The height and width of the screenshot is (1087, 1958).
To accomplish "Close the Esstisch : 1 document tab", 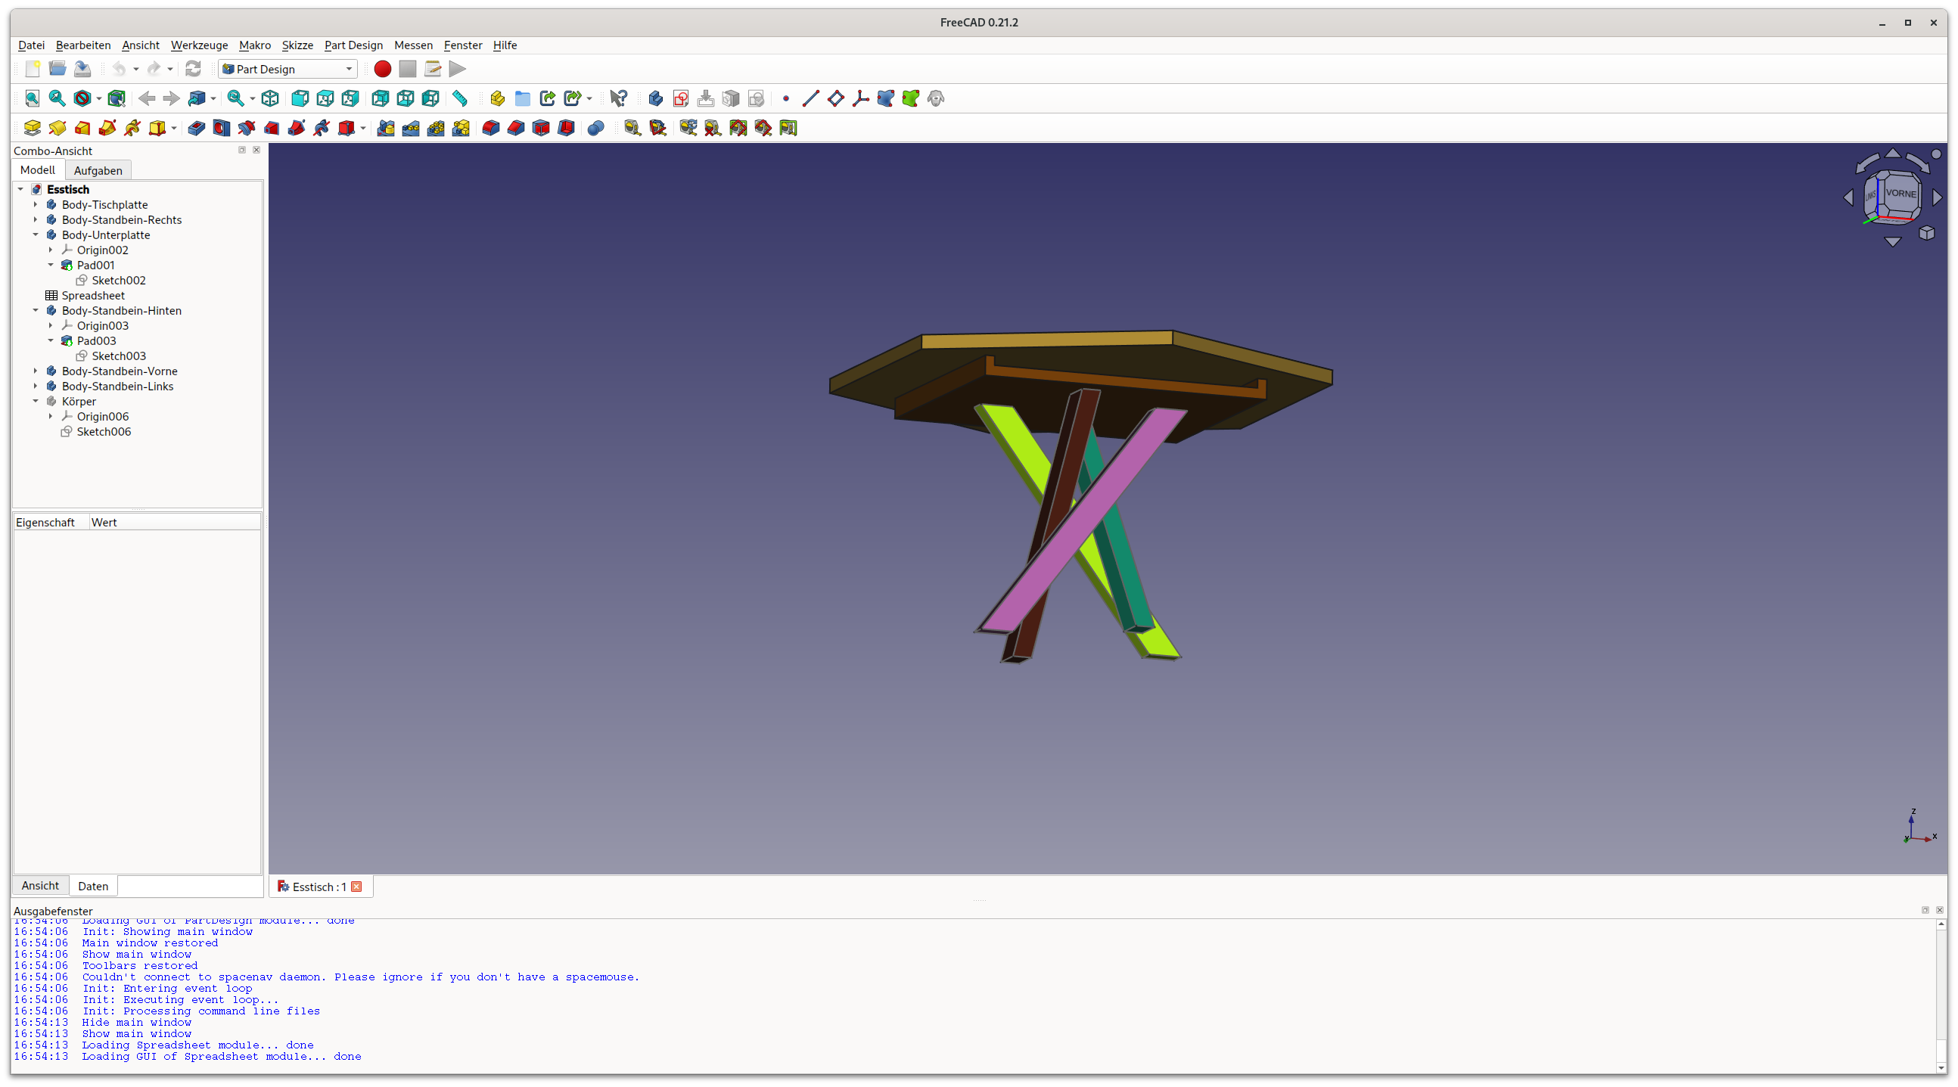I will tap(356, 887).
